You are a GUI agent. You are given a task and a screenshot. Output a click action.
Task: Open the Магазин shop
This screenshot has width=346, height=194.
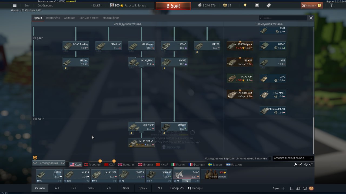click(312, 5)
